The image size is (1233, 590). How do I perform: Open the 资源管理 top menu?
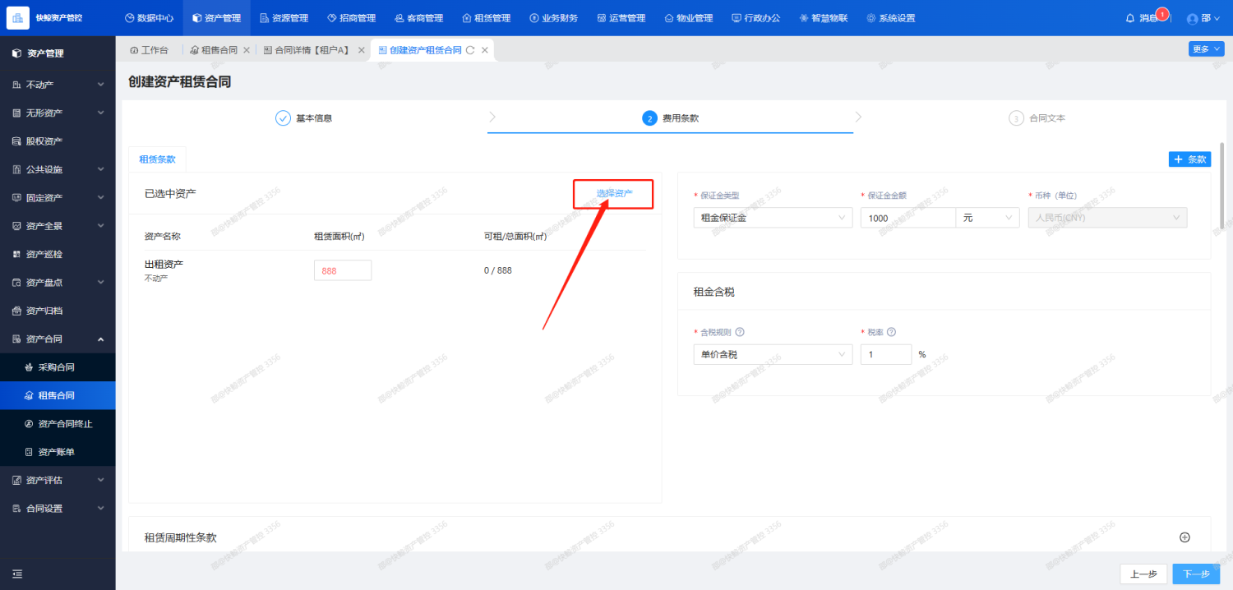pos(284,18)
